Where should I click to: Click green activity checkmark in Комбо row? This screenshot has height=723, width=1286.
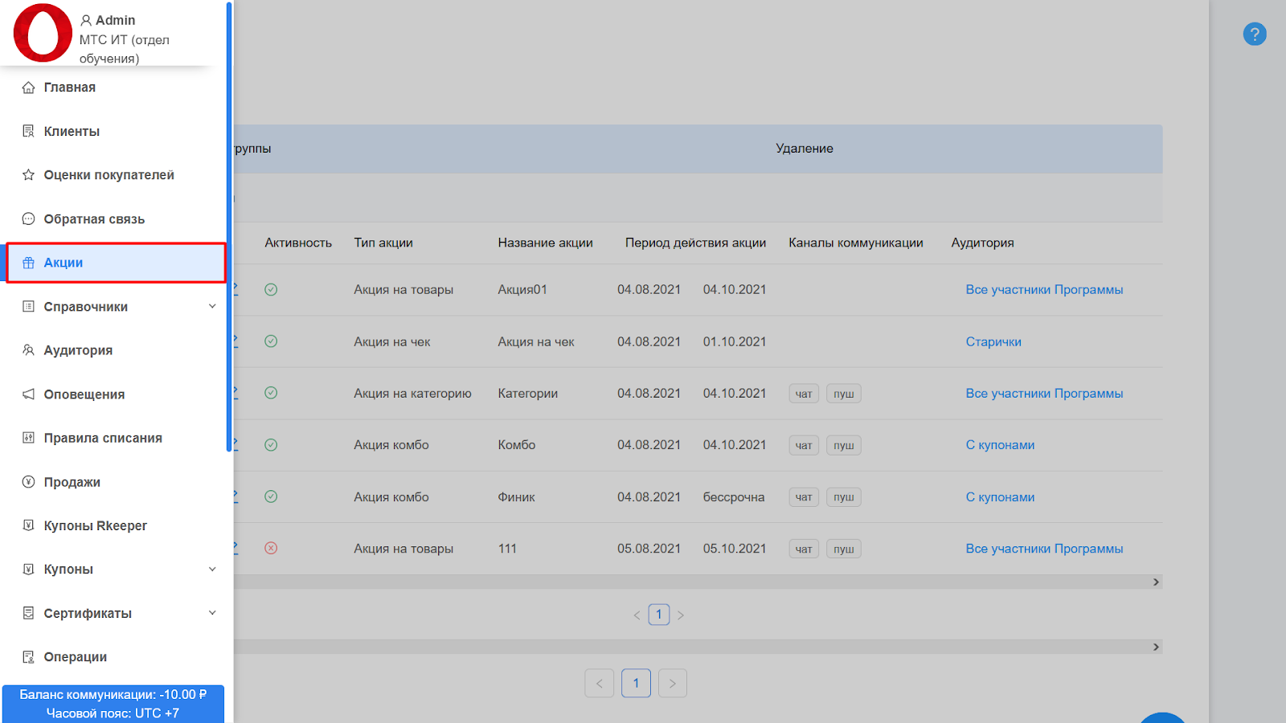coord(271,445)
